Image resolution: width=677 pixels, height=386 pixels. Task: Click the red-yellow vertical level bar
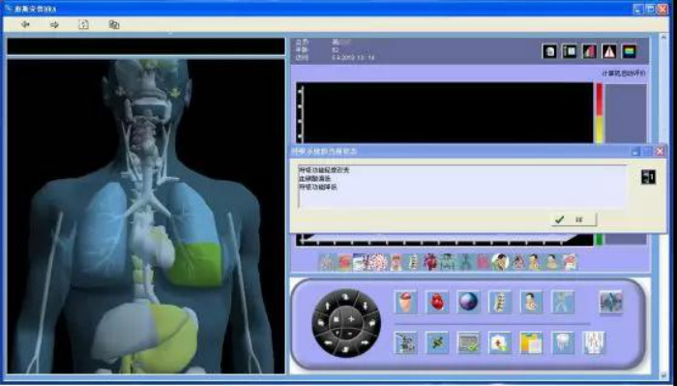tap(600, 113)
